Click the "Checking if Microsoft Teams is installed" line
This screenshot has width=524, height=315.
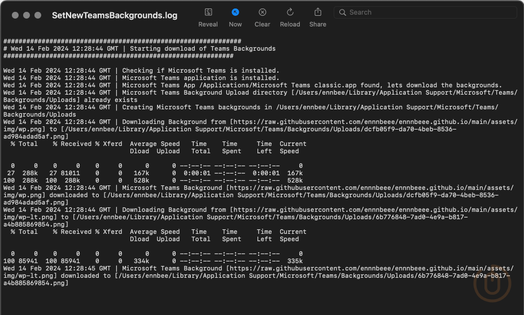pos(200,70)
